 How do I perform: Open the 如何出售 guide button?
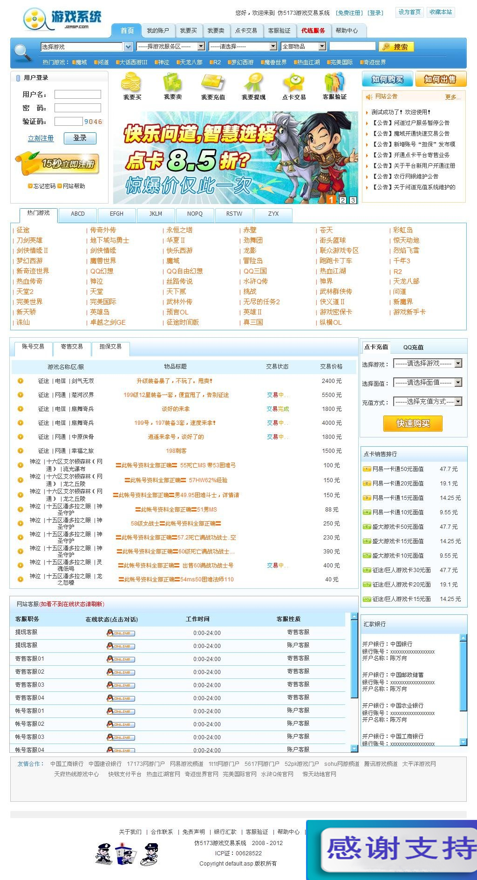click(x=441, y=80)
